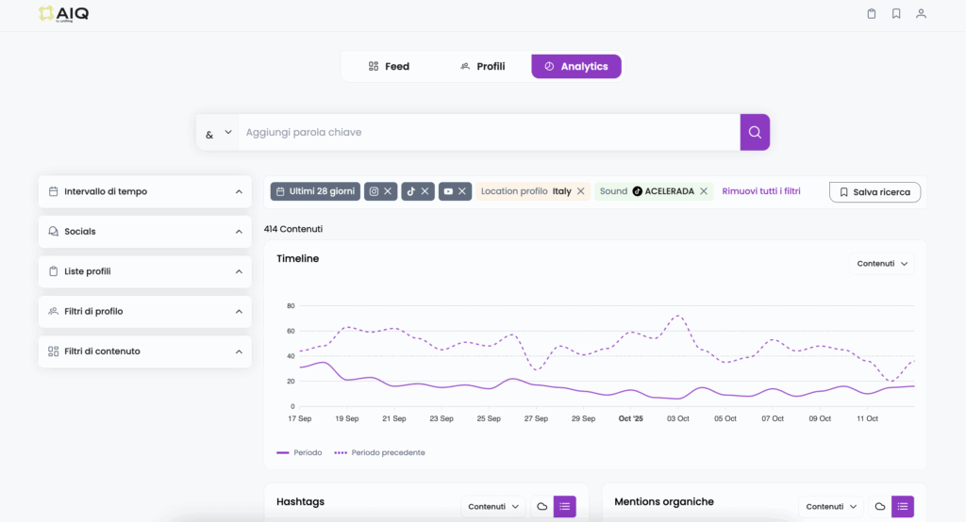The height and width of the screenshot is (522, 966).
Task: Open the clipboard icon in top bar
Action: coord(872,14)
